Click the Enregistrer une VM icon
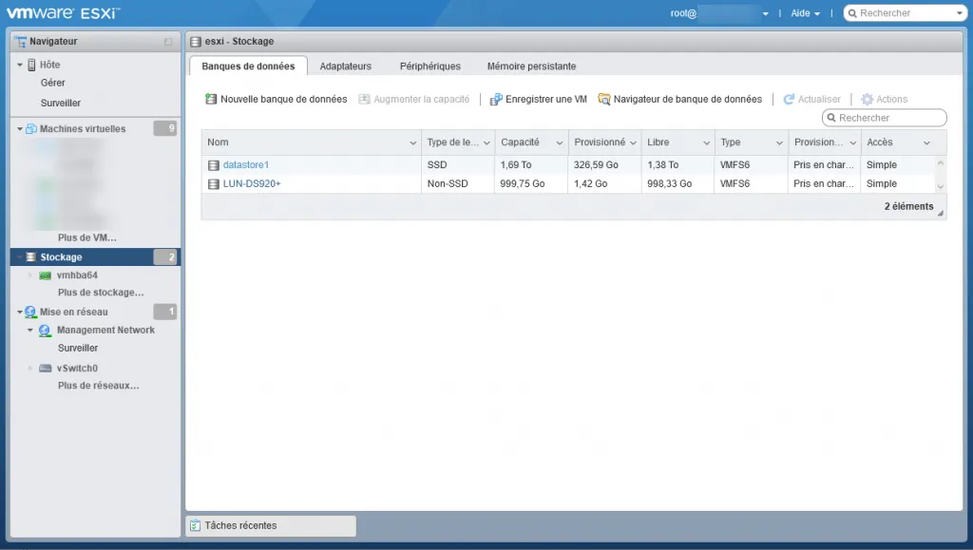 pyautogui.click(x=496, y=99)
